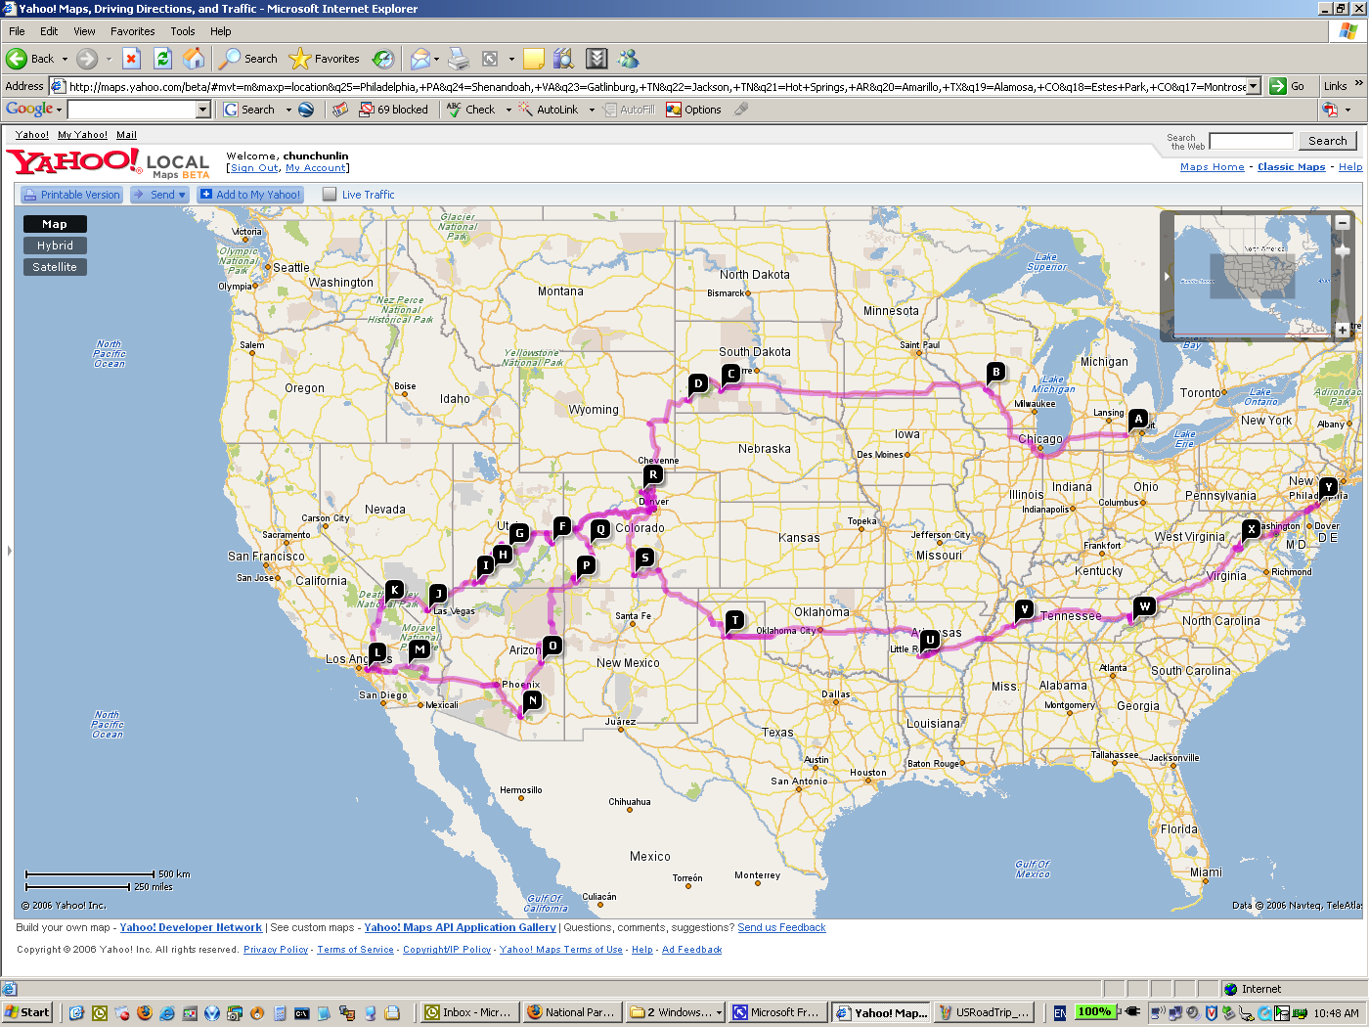Click the IE Forward arrow button
Image resolution: width=1369 pixels, height=1027 pixels.
coord(87,59)
